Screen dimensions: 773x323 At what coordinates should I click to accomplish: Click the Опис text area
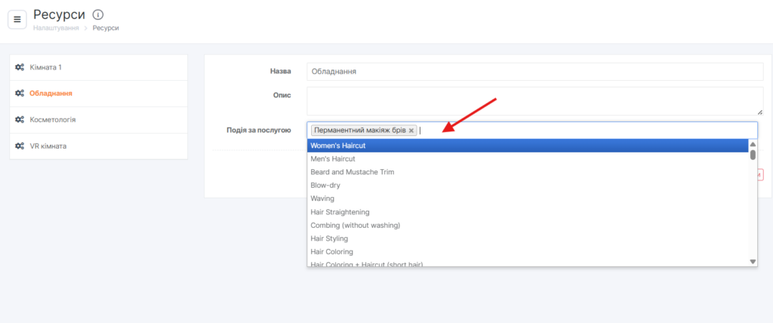[x=534, y=100]
